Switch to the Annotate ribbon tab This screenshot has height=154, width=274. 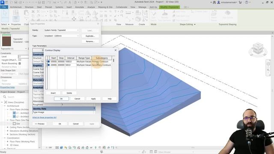pos(80,7)
